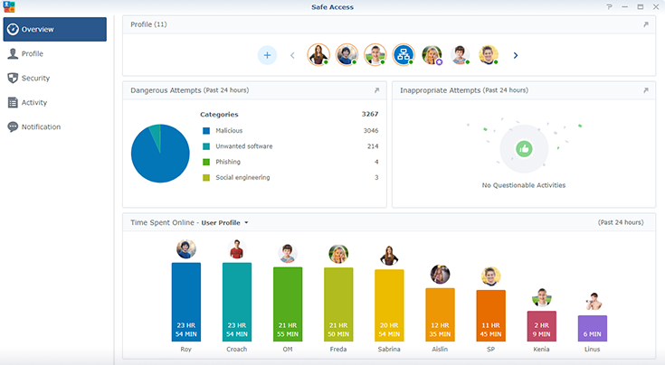Screen dimensions: 665x365
Task: Click the add profile plus icon
Action: pyautogui.click(x=267, y=55)
